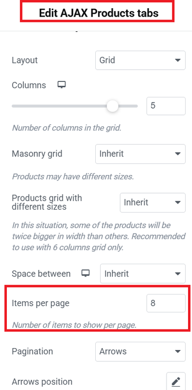Click the Masonry grid label

click(37, 154)
